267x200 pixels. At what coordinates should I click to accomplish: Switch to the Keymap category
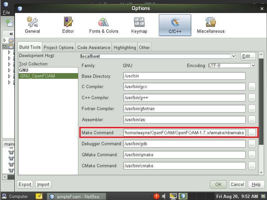click(x=139, y=25)
